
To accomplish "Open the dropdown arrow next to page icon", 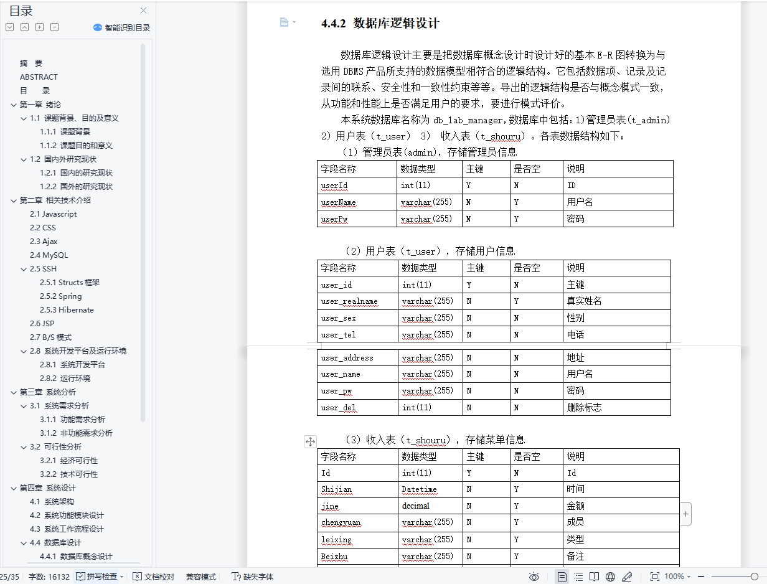I will (x=294, y=22).
